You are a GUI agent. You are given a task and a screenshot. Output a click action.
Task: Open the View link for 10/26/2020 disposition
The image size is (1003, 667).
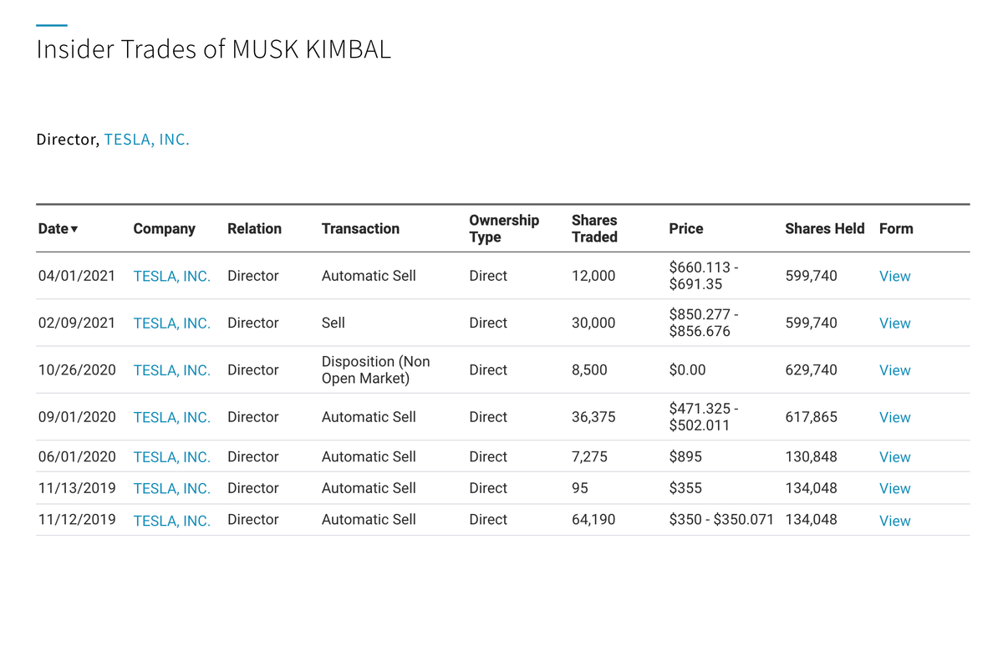tap(894, 370)
